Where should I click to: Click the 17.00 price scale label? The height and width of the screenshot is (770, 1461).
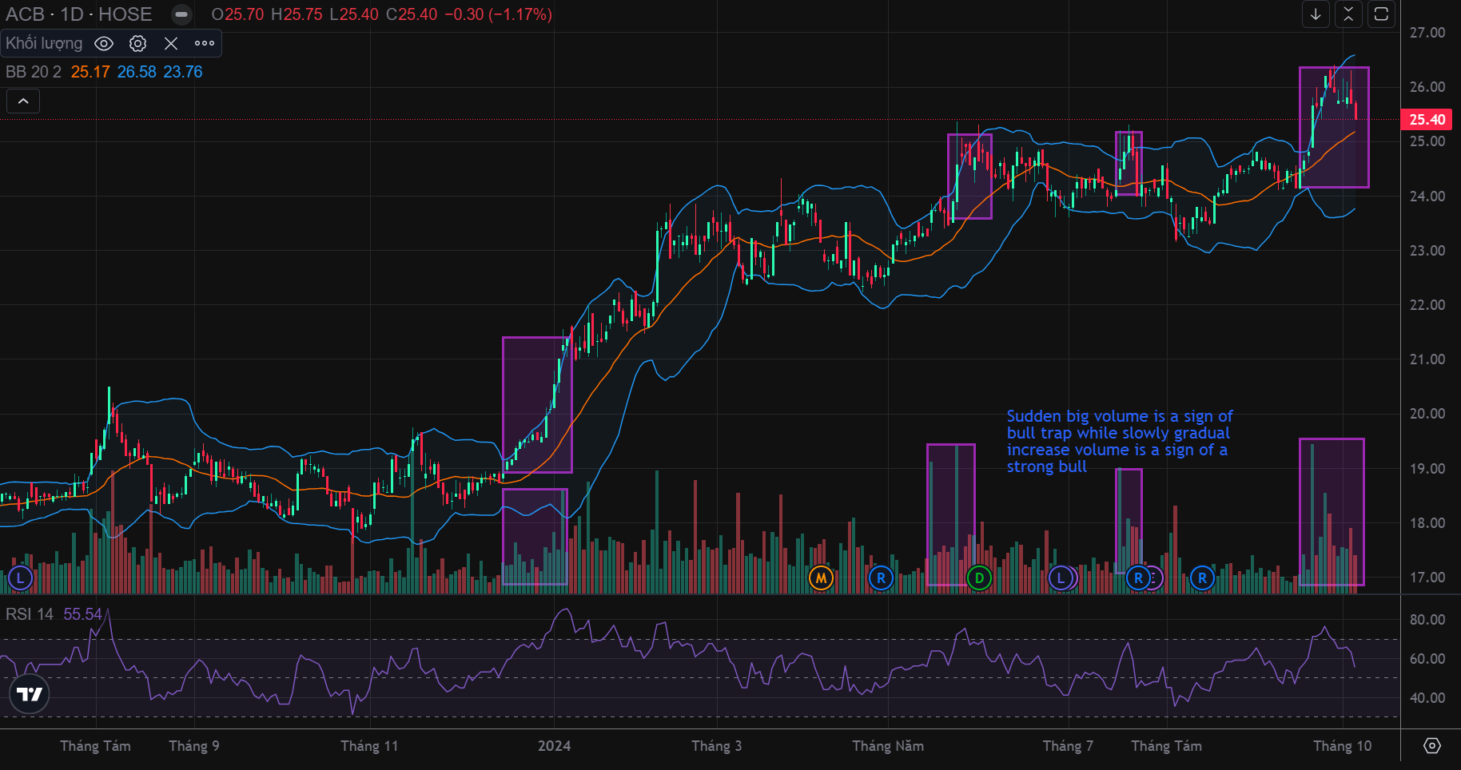(1427, 577)
